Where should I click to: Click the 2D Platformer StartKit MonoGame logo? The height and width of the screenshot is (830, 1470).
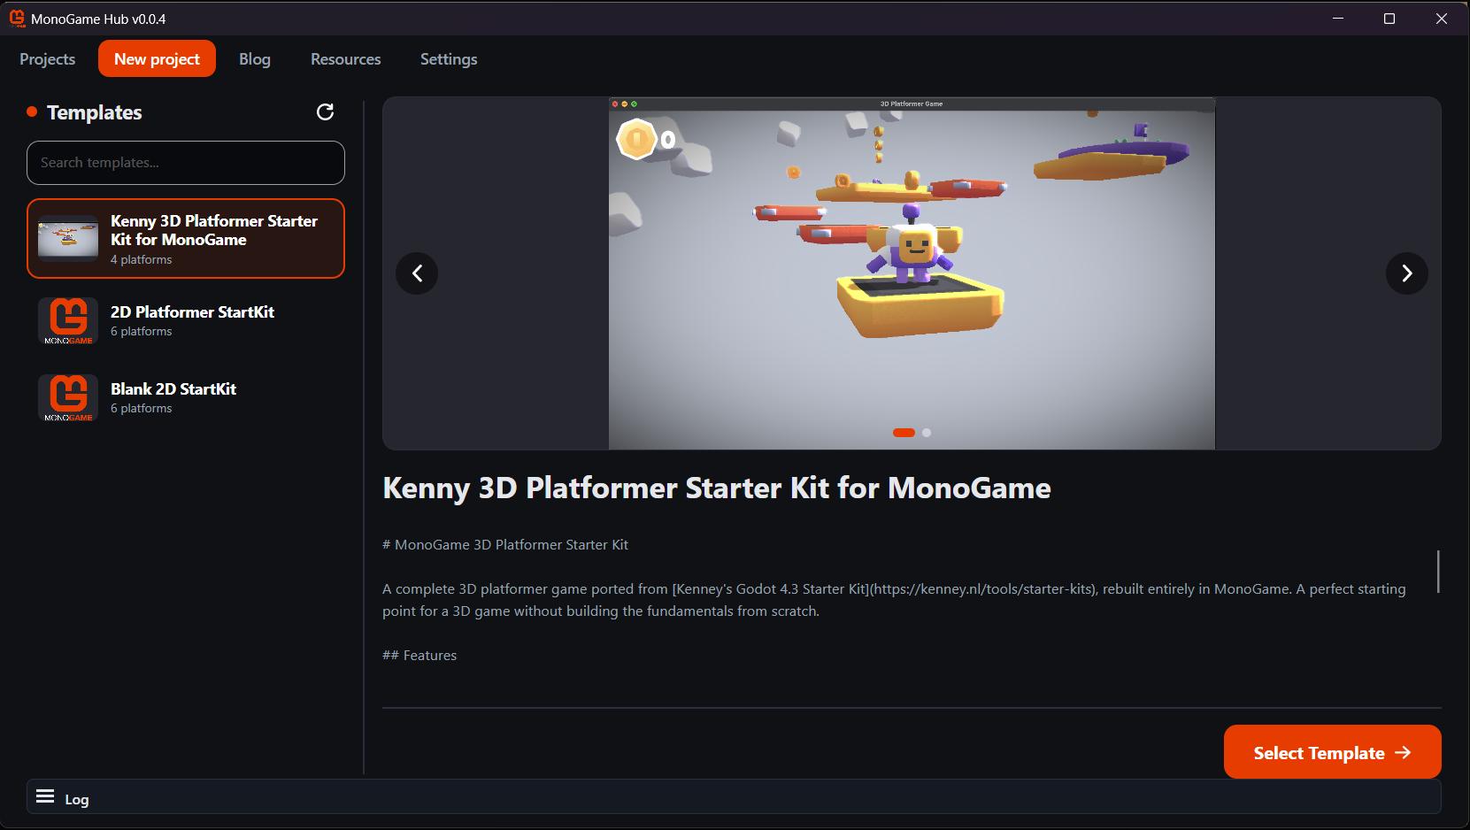(68, 320)
